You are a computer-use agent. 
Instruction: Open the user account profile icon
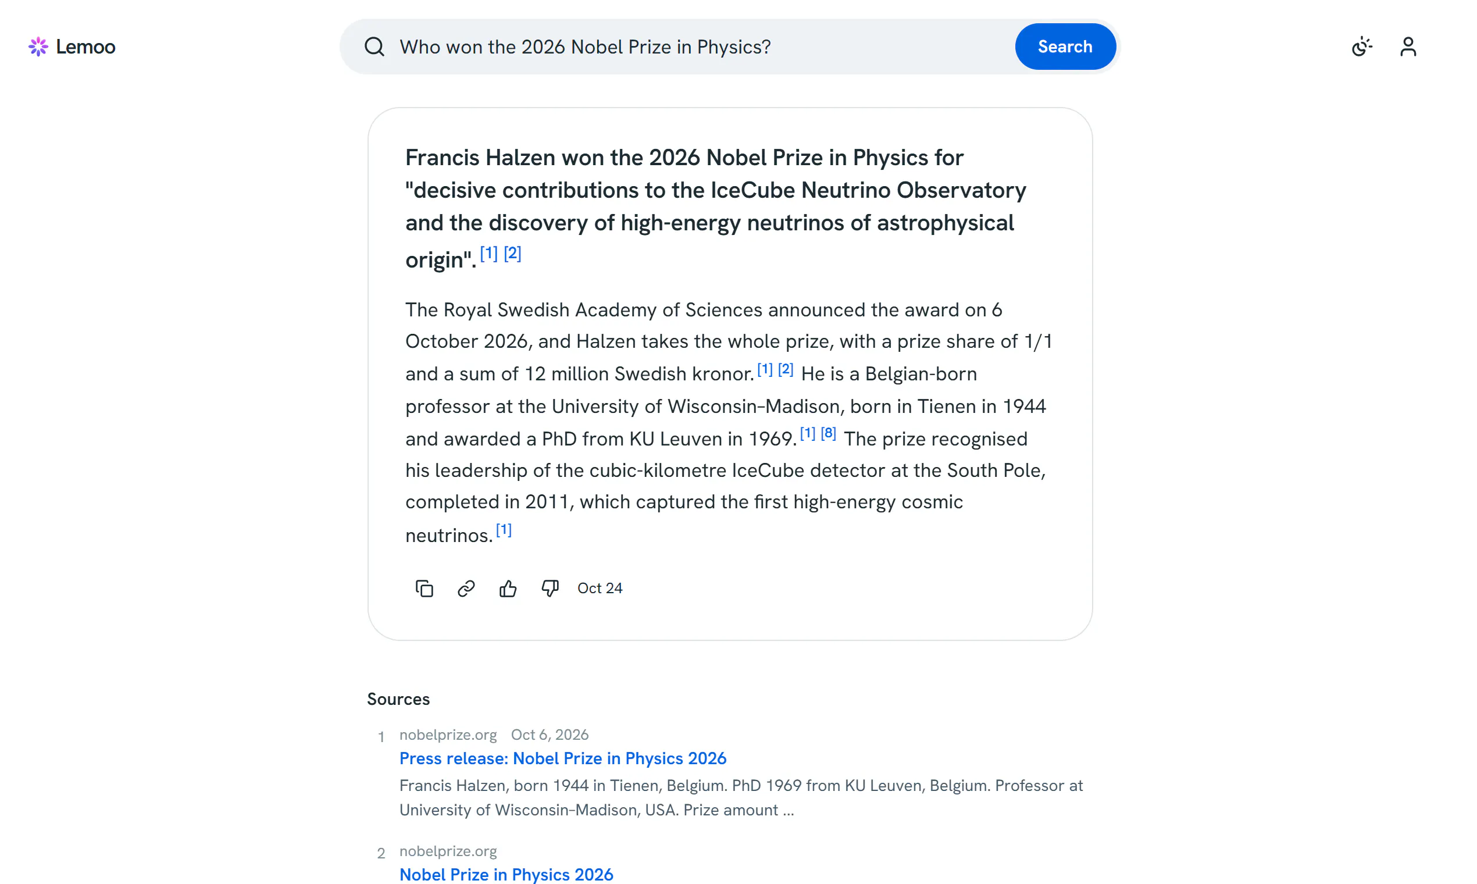tap(1408, 47)
